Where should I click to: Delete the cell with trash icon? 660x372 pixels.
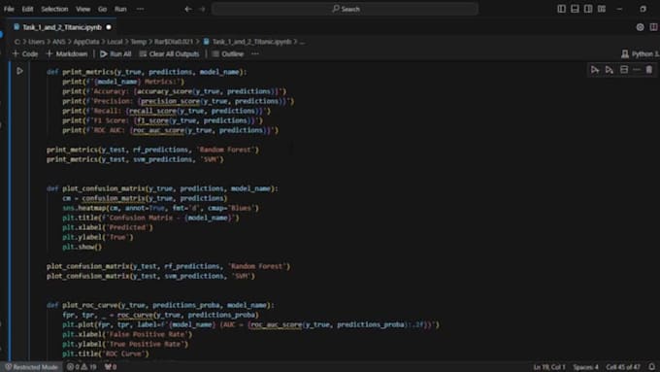click(649, 70)
